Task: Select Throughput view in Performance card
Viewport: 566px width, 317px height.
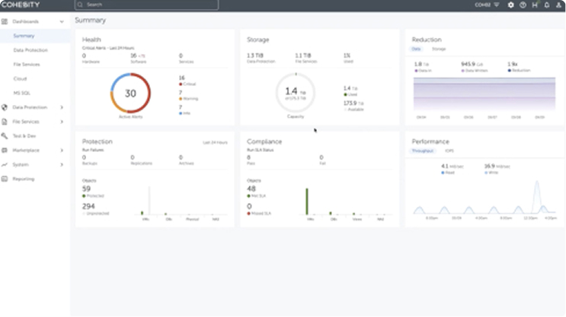Action: pyautogui.click(x=422, y=151)
